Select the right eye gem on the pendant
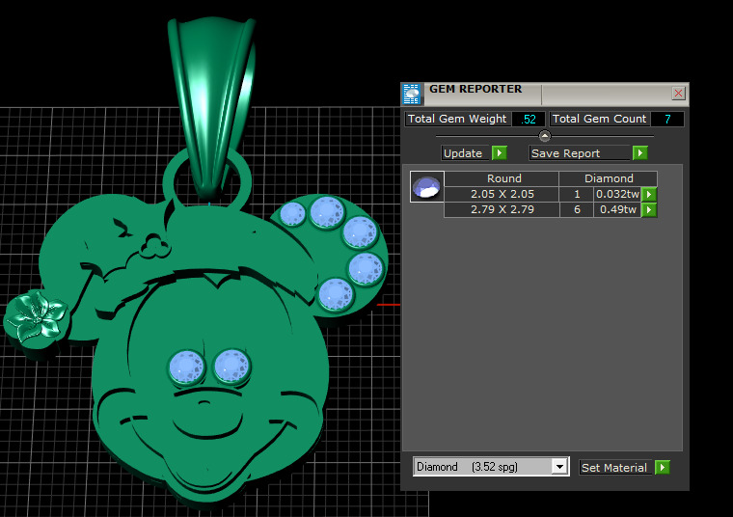Screen dimensions: 733x517 231,367
